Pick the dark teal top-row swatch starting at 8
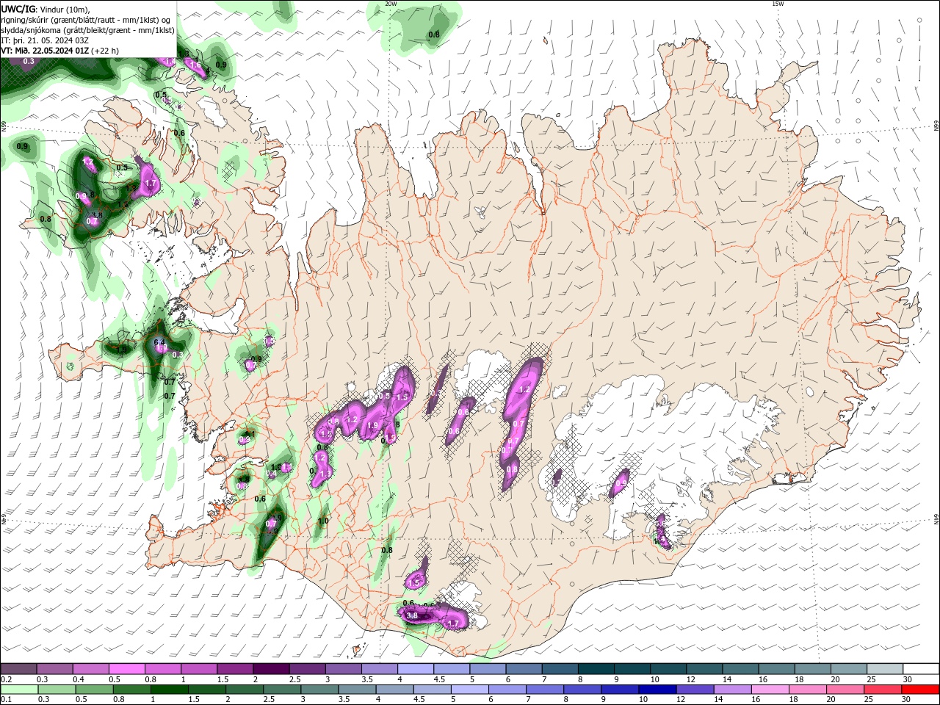This screenshot has width=940, height=705. point(596,669)
